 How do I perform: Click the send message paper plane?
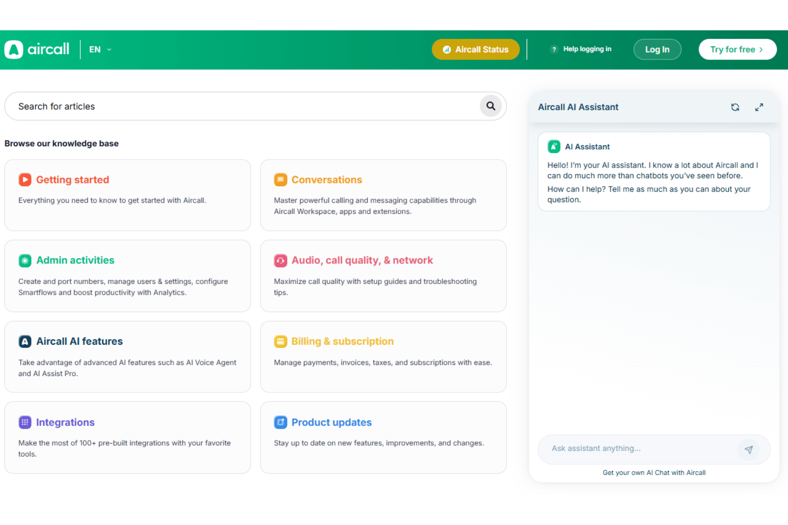[749, 449]
